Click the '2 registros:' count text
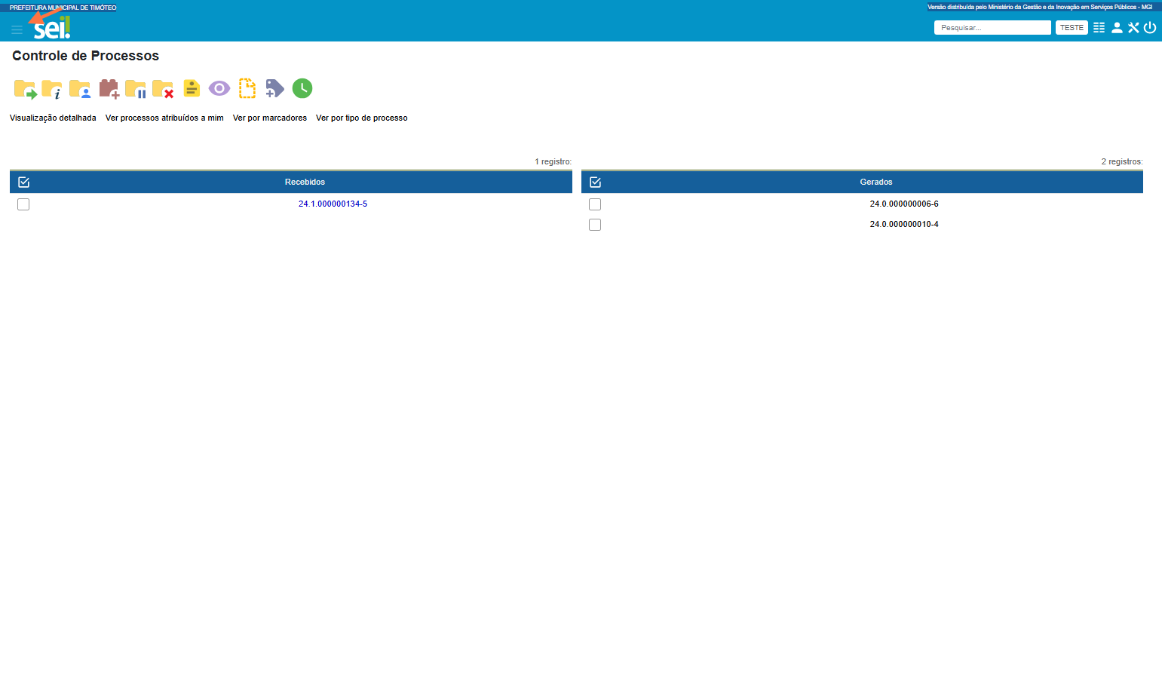The height and width of the screenshot is (687, 1162). click(x=1122, y=161)
